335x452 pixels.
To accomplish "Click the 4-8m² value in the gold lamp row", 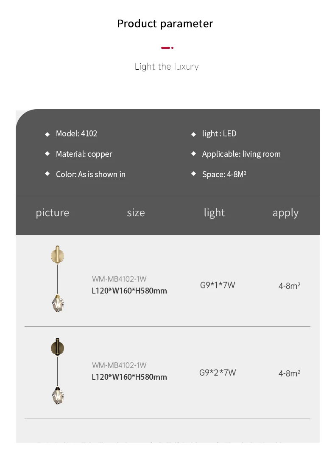I will click(x=289, y=286).
